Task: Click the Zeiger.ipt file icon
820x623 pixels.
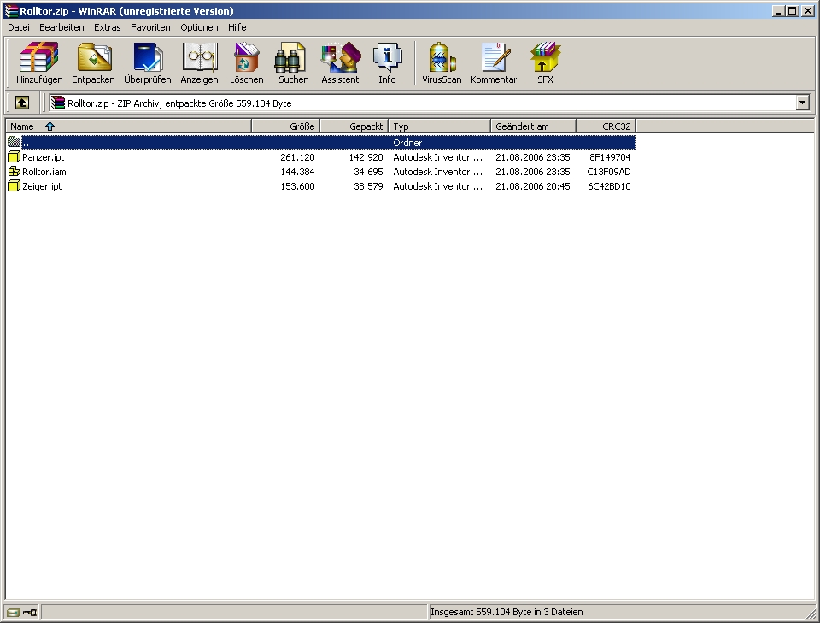Action: (x=15, y=186)
